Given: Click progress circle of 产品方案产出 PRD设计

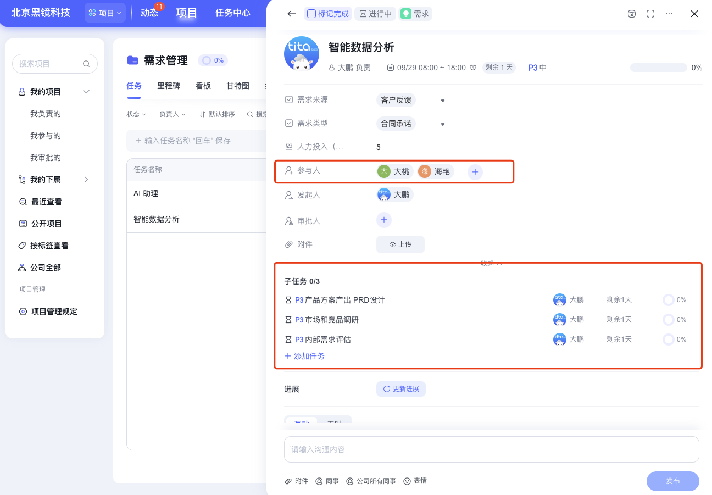Looking at the screenshot, I should 669,300.
